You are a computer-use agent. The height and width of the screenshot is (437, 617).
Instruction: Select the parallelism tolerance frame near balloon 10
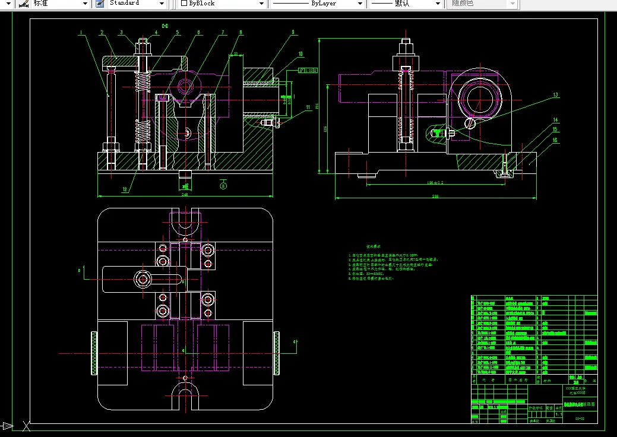308,71
